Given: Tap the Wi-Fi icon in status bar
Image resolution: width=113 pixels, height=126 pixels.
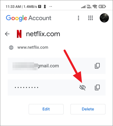Looking at the screenshot, I should tap(95, 6).
